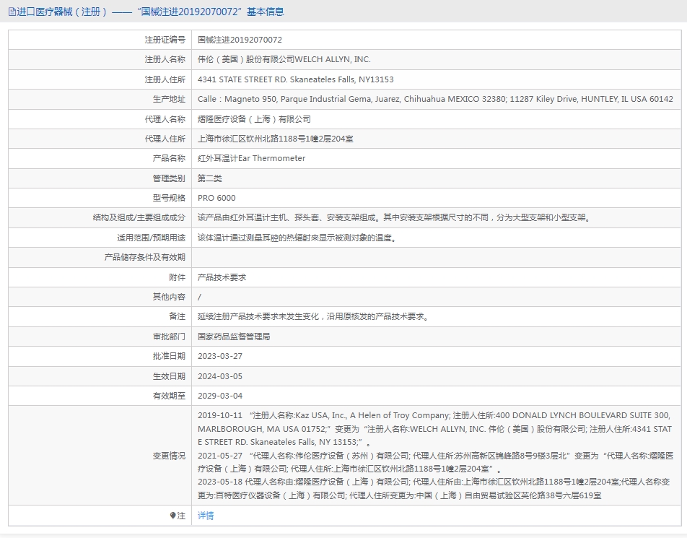Click the 注册人名称 label
This screenshot has height=538, width=687.
tap(165, 59)
